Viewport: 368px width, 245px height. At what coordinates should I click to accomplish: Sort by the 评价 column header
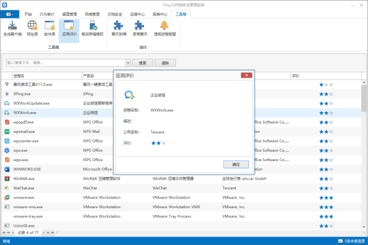pyautogui.click(x=326, y=76)
